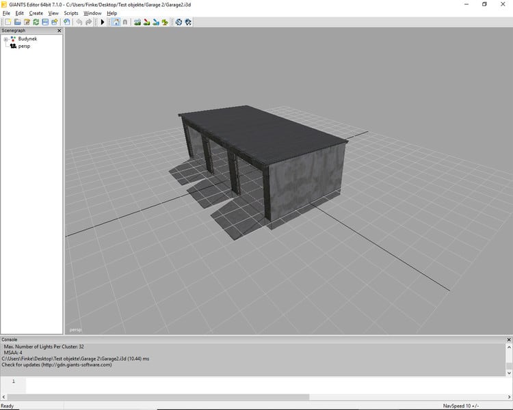Click the Undo arrow icon
Viewport: 513px width, 410px height.
pos(79,22)
